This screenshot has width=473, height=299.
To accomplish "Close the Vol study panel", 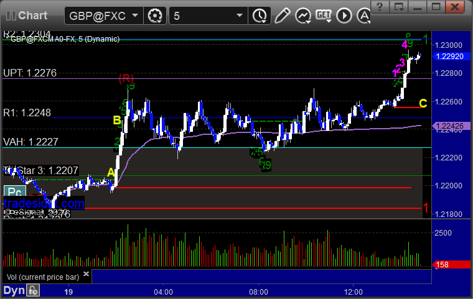I will [86, 274].
